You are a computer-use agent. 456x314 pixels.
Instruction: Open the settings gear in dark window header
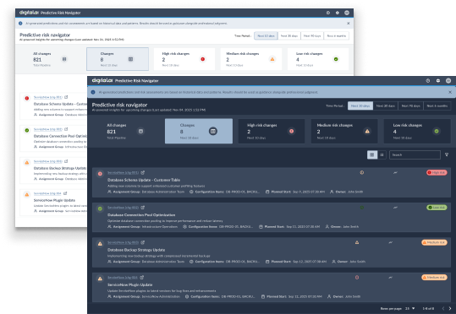click(x=438, y=81)
